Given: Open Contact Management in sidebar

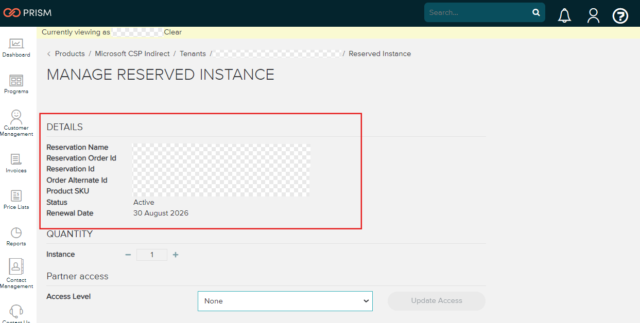Looking at the screenshot, I should pyautogui.click(x=16, y=274).
